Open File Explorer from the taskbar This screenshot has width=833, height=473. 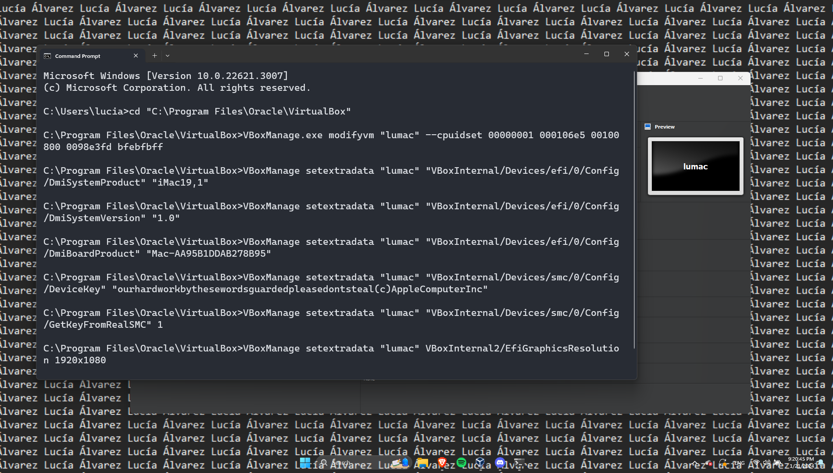pos(422,462)
